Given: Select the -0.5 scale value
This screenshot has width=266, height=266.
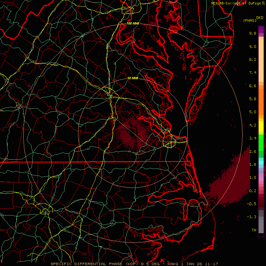Looking at the screenshot, I should 252,204.
